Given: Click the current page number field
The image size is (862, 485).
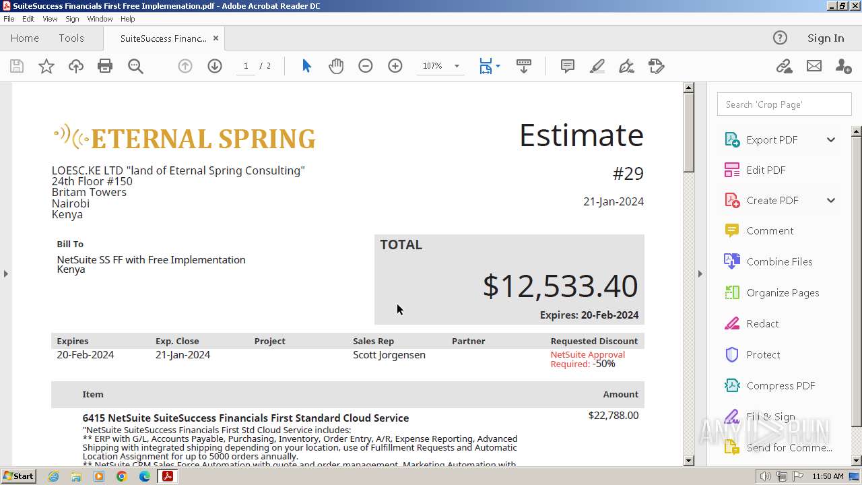Looking at the screenshot, I should coord(246,66).
